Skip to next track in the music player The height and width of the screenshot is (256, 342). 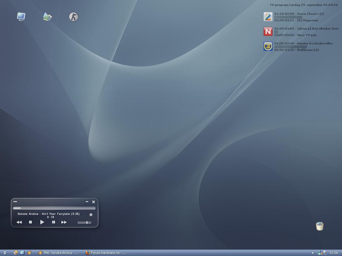click(x=64, y=222)
